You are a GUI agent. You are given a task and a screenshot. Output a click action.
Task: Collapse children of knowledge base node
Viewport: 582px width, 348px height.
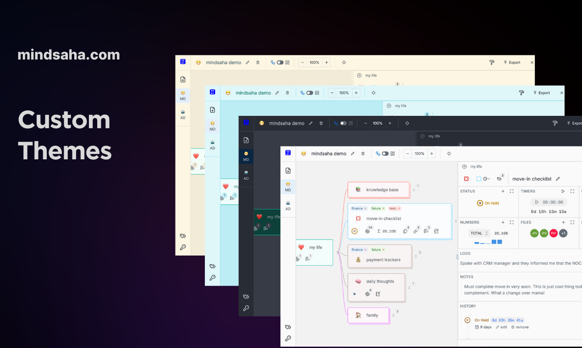click(x=414, y=190)
